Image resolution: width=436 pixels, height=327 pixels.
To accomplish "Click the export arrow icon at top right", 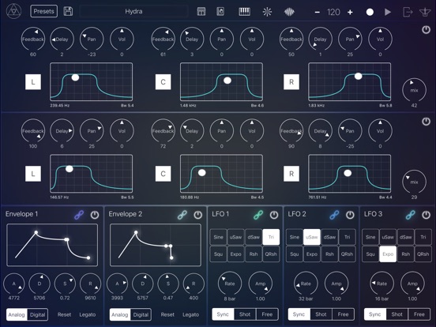I will point(408,12).
